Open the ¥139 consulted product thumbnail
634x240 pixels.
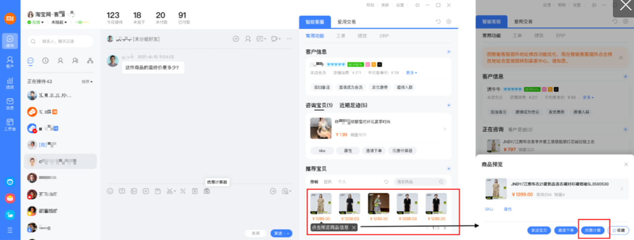(321, 128)
